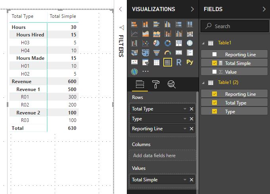Switch to the Analytics magnifier tab
Viewport: 270px width, 194px height.
pos(172,84)
